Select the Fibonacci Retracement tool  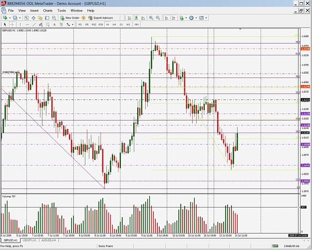48,24
